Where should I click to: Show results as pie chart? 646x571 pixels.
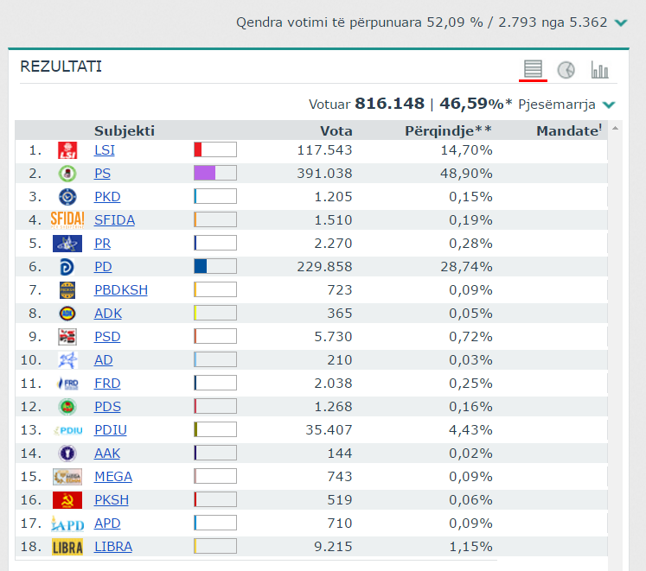pyautogui.click(x=566, y=70)
